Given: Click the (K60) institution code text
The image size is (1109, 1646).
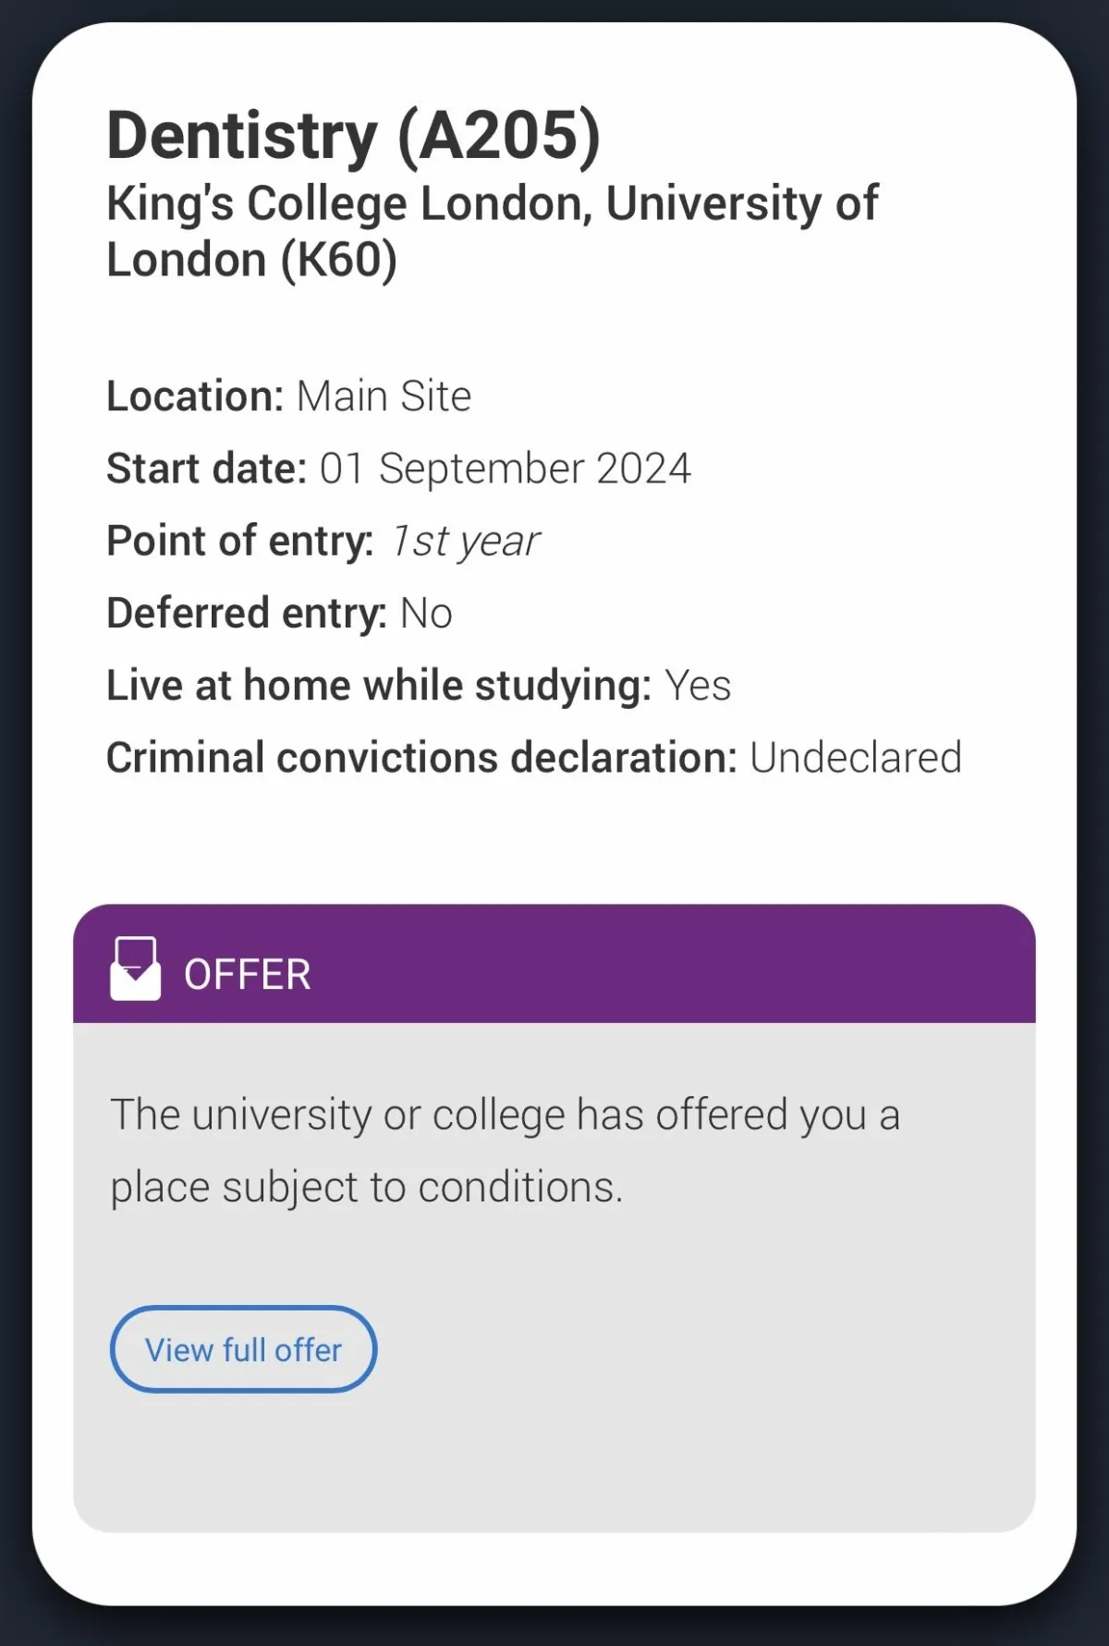Looking at the screenshot, I should (339, 260).
